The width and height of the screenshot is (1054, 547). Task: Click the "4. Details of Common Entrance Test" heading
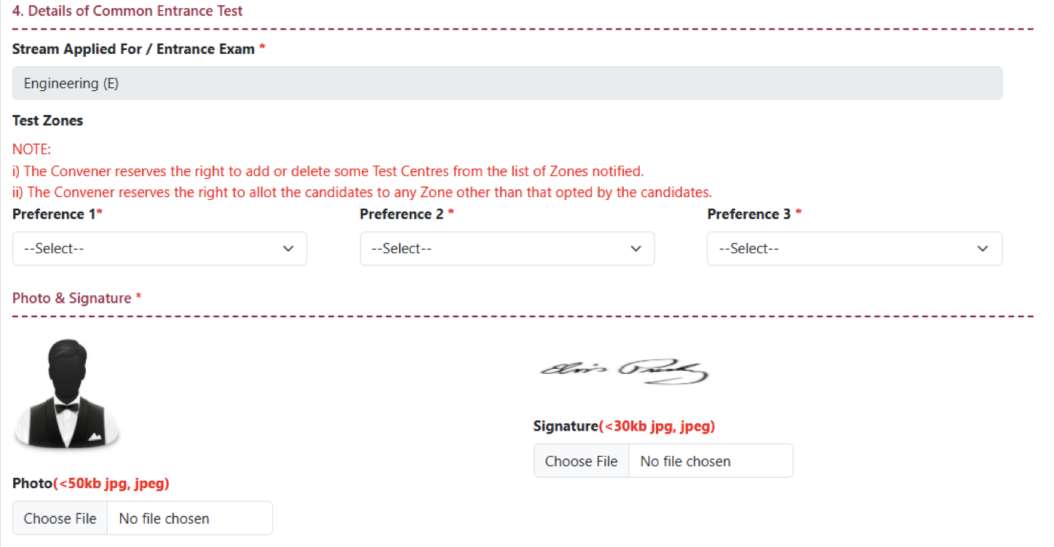127,11
